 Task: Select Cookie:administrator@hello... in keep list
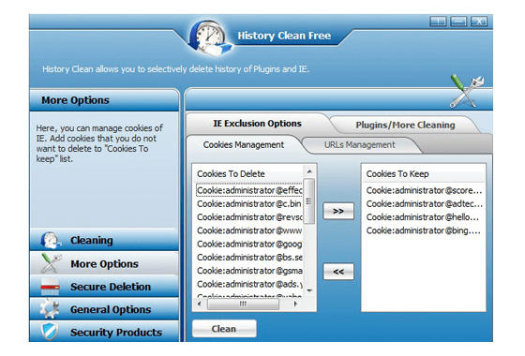(424, 216)
